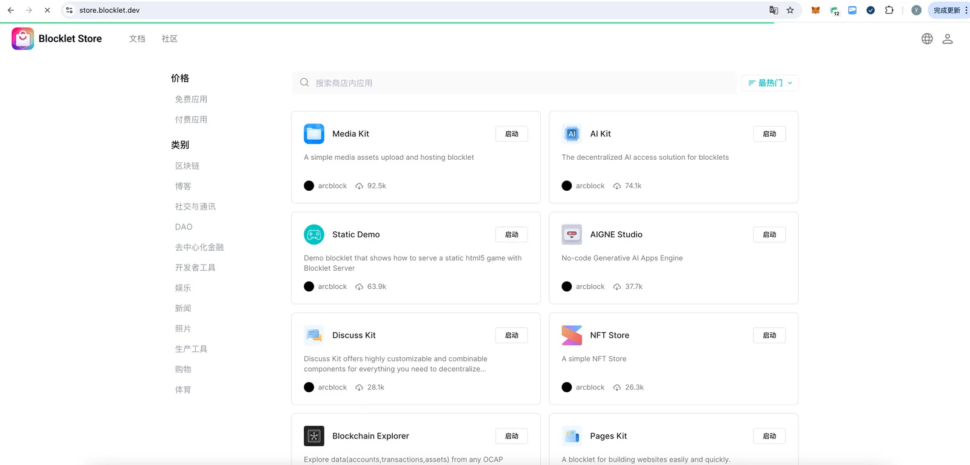The height and width of the screenshot is (465, 970).
Task: Click the AI Kit app icon
Action: (572, 134)
